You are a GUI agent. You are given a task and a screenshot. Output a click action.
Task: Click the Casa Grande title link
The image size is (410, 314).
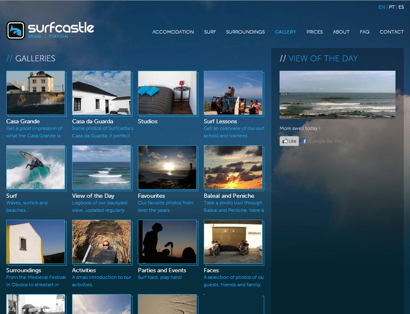(x=23, y=122)
